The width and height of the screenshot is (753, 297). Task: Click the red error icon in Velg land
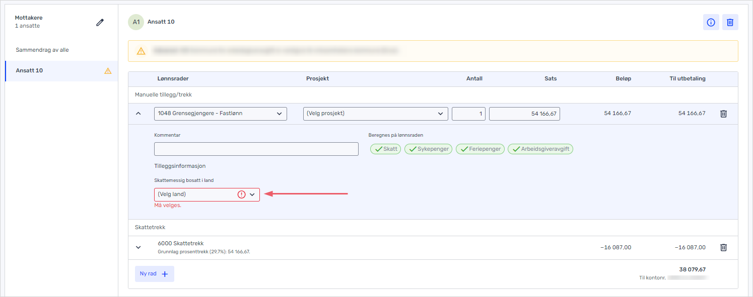(x=241, y=194)
